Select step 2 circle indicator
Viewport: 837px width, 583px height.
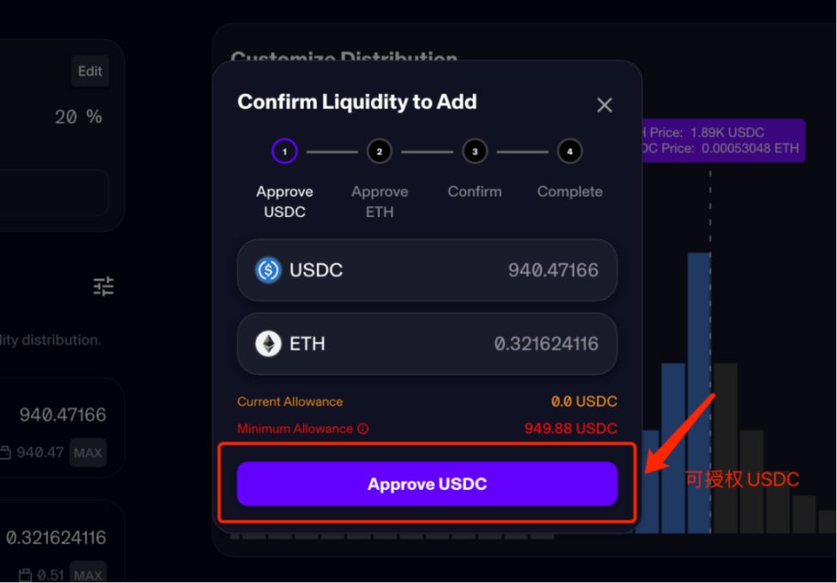379,152
